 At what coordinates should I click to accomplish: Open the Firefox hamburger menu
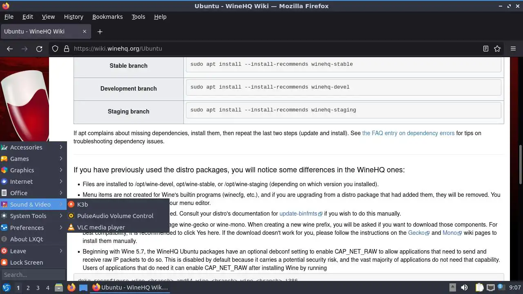513,49
